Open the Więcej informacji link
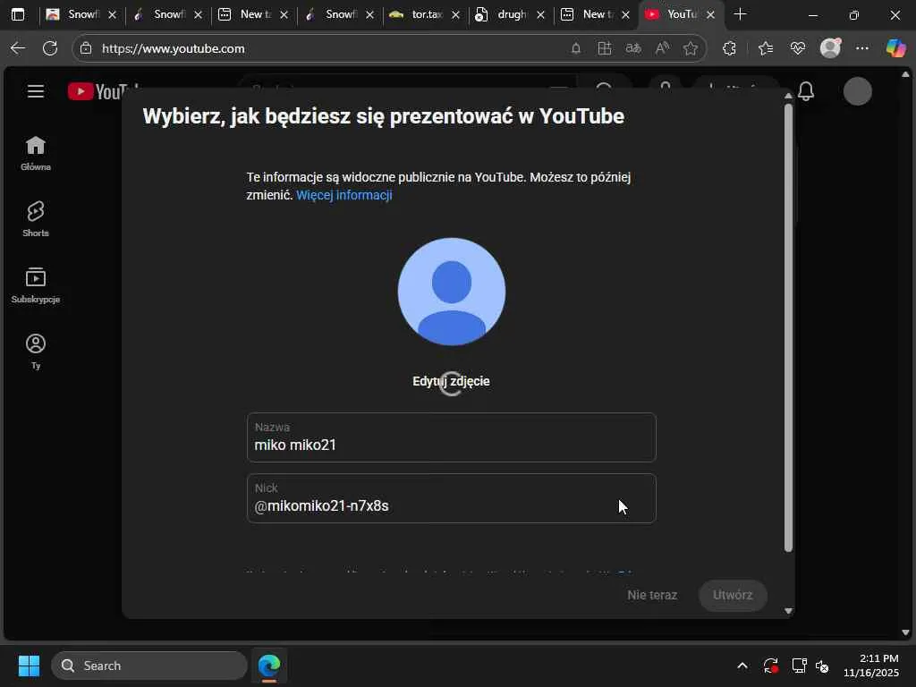Image resolution: width=916 pixels, height=687 pixels. click(x=344, y=195)
